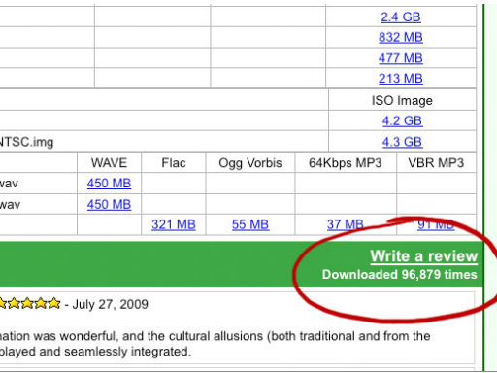Download the upper 450 MB WAVE file

point(109,184)
